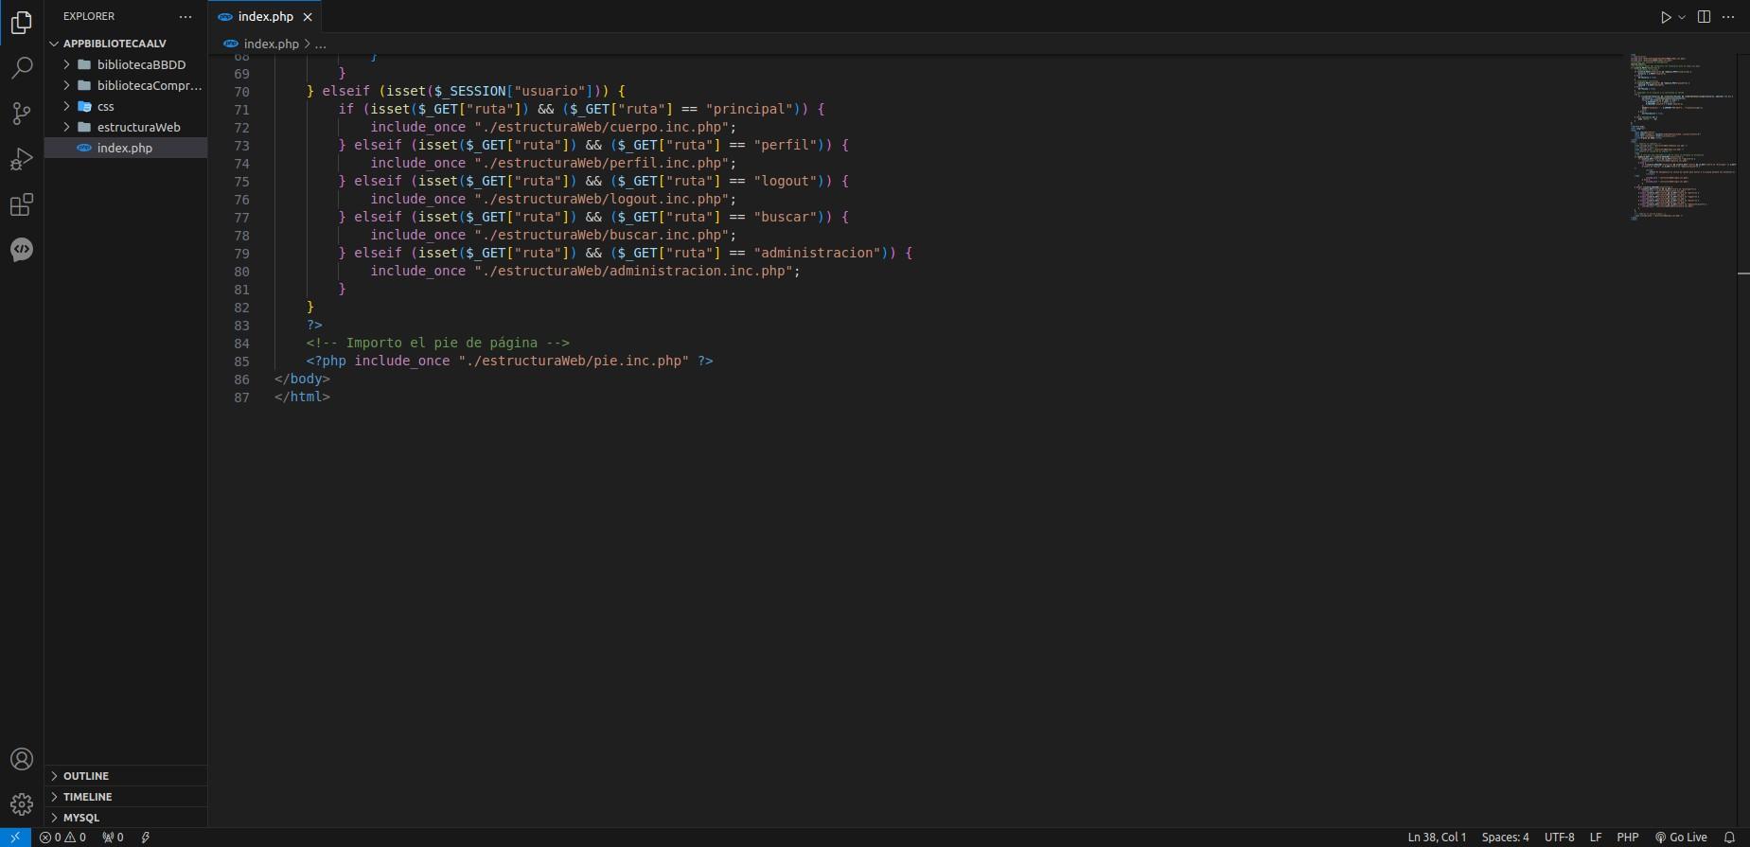Image resolution: width=1750 pixels, height=847 pixels.
Task: Click the "principal" string on line 71
Action: pos(749,109)
